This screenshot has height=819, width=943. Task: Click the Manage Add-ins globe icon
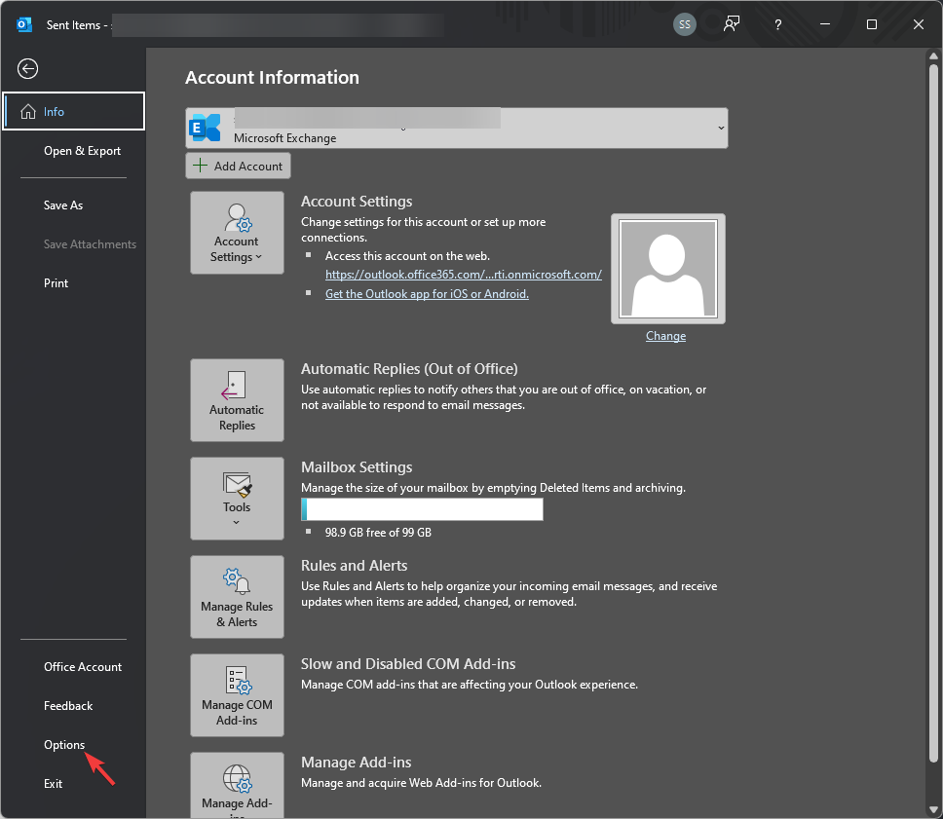click(237, 779)
